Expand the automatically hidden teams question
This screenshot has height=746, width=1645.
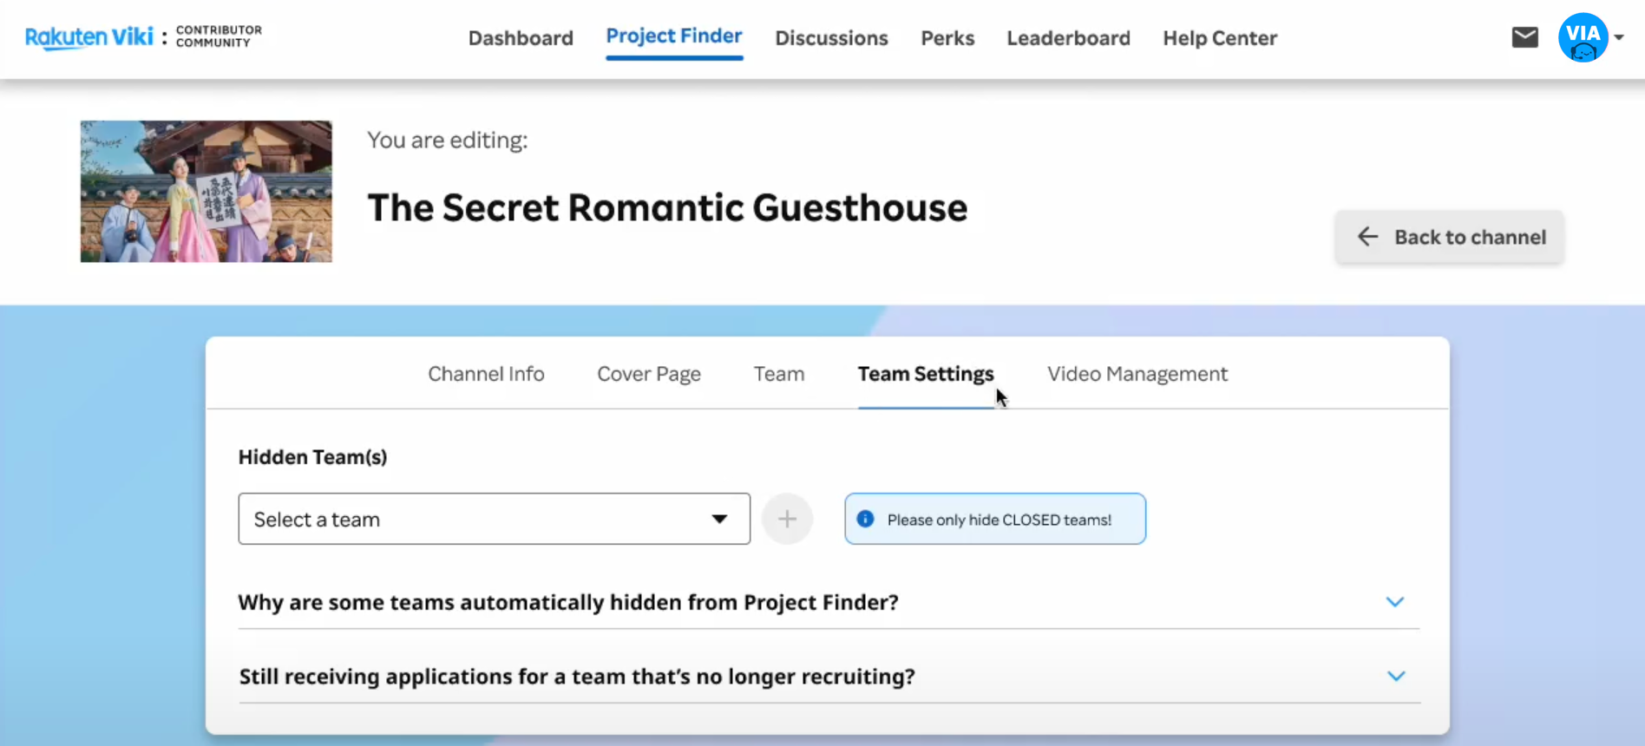point(829,602)
